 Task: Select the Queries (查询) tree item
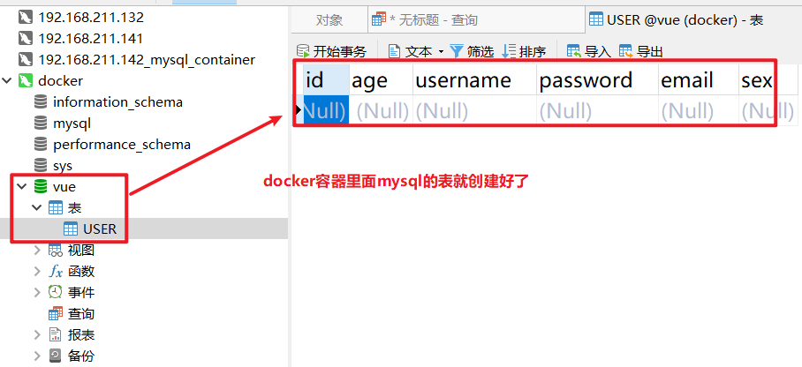pyautogui.click(x=80, y=313)
